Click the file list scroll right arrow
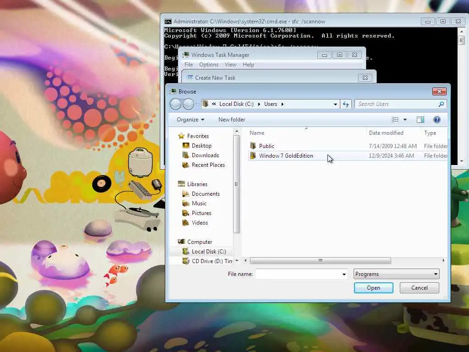Image resolution: width=469 pixels, height=352 pixels. pyautogui.click(x=443, y=260)
